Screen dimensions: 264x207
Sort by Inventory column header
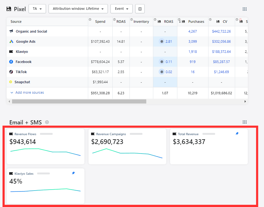141,22
